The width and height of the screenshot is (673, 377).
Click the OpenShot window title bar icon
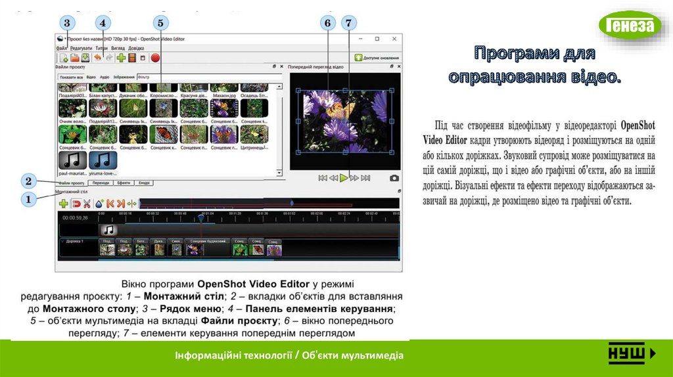click(60, 39)
